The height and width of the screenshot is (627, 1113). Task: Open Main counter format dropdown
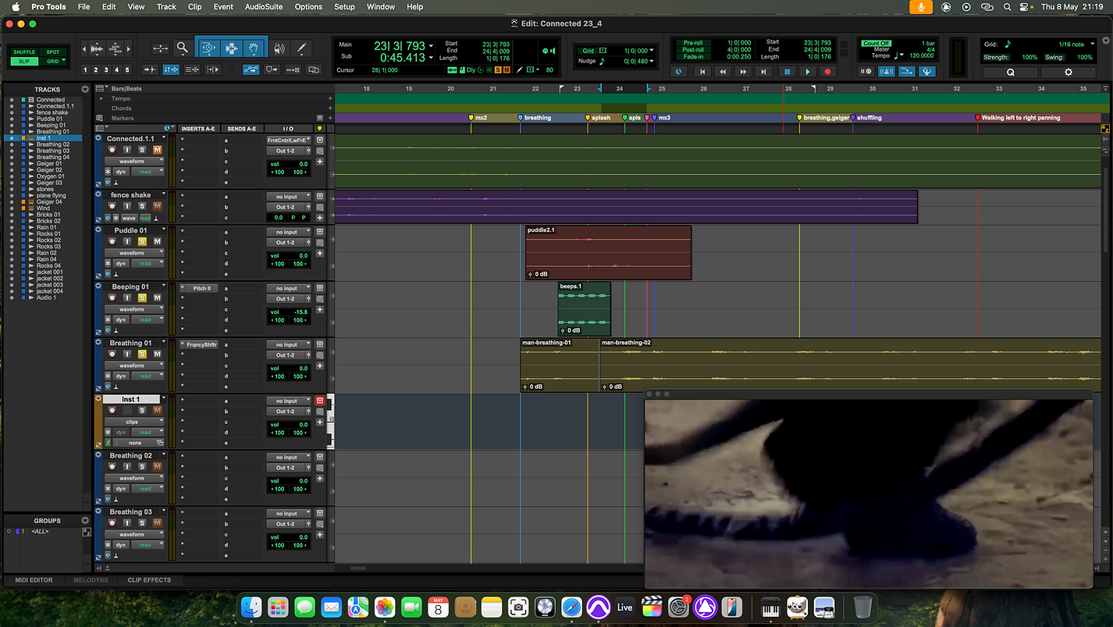431,45
